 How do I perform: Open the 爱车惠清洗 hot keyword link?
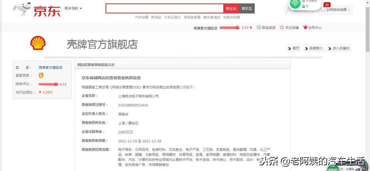tap(211, 17)
